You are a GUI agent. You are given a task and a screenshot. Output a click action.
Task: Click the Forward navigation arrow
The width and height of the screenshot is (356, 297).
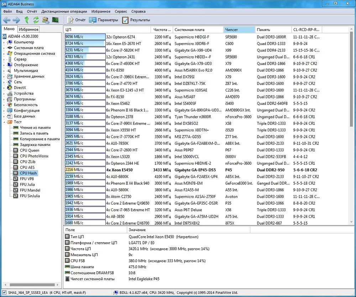tap(16, 20)
